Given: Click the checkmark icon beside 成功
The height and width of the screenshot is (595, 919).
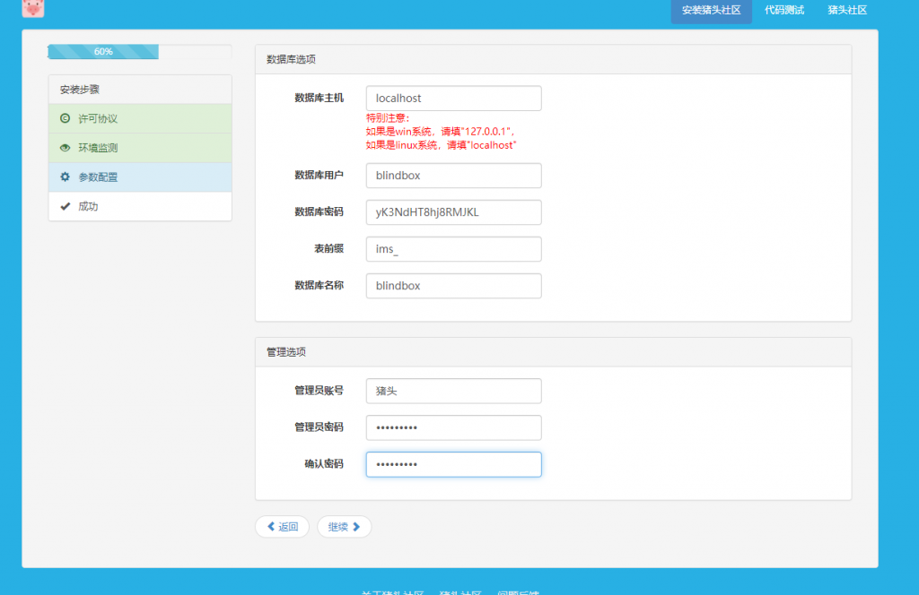Looking at the screenshot, I should pyautogui.click(x=65, y=206).
